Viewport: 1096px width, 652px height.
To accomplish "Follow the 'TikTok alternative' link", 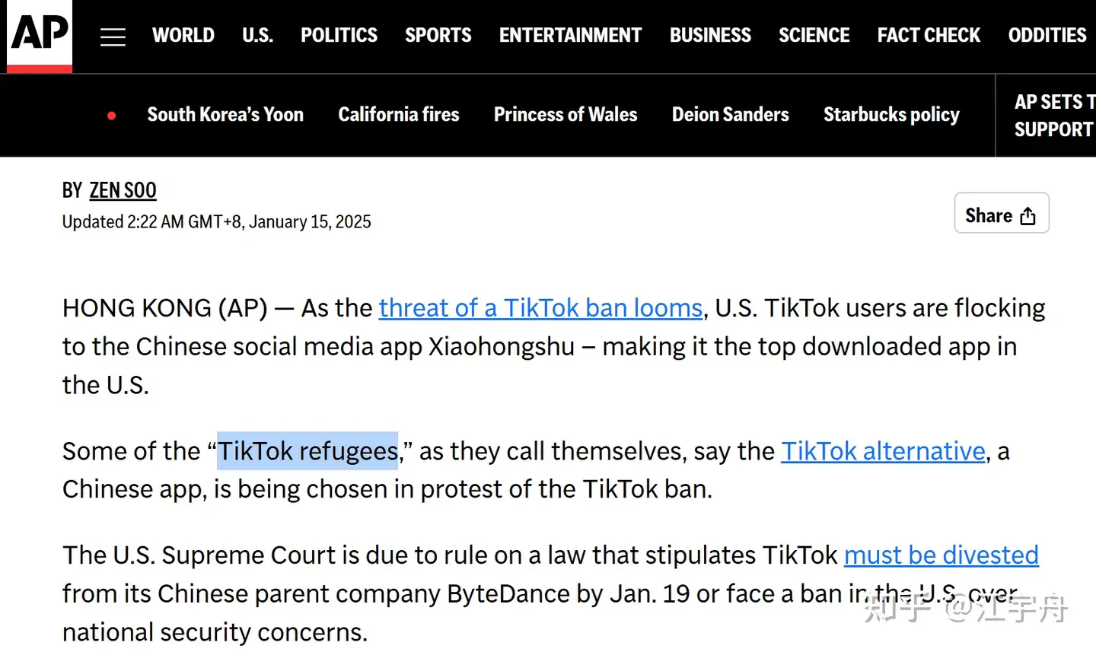I will click(x=883, y=451).
